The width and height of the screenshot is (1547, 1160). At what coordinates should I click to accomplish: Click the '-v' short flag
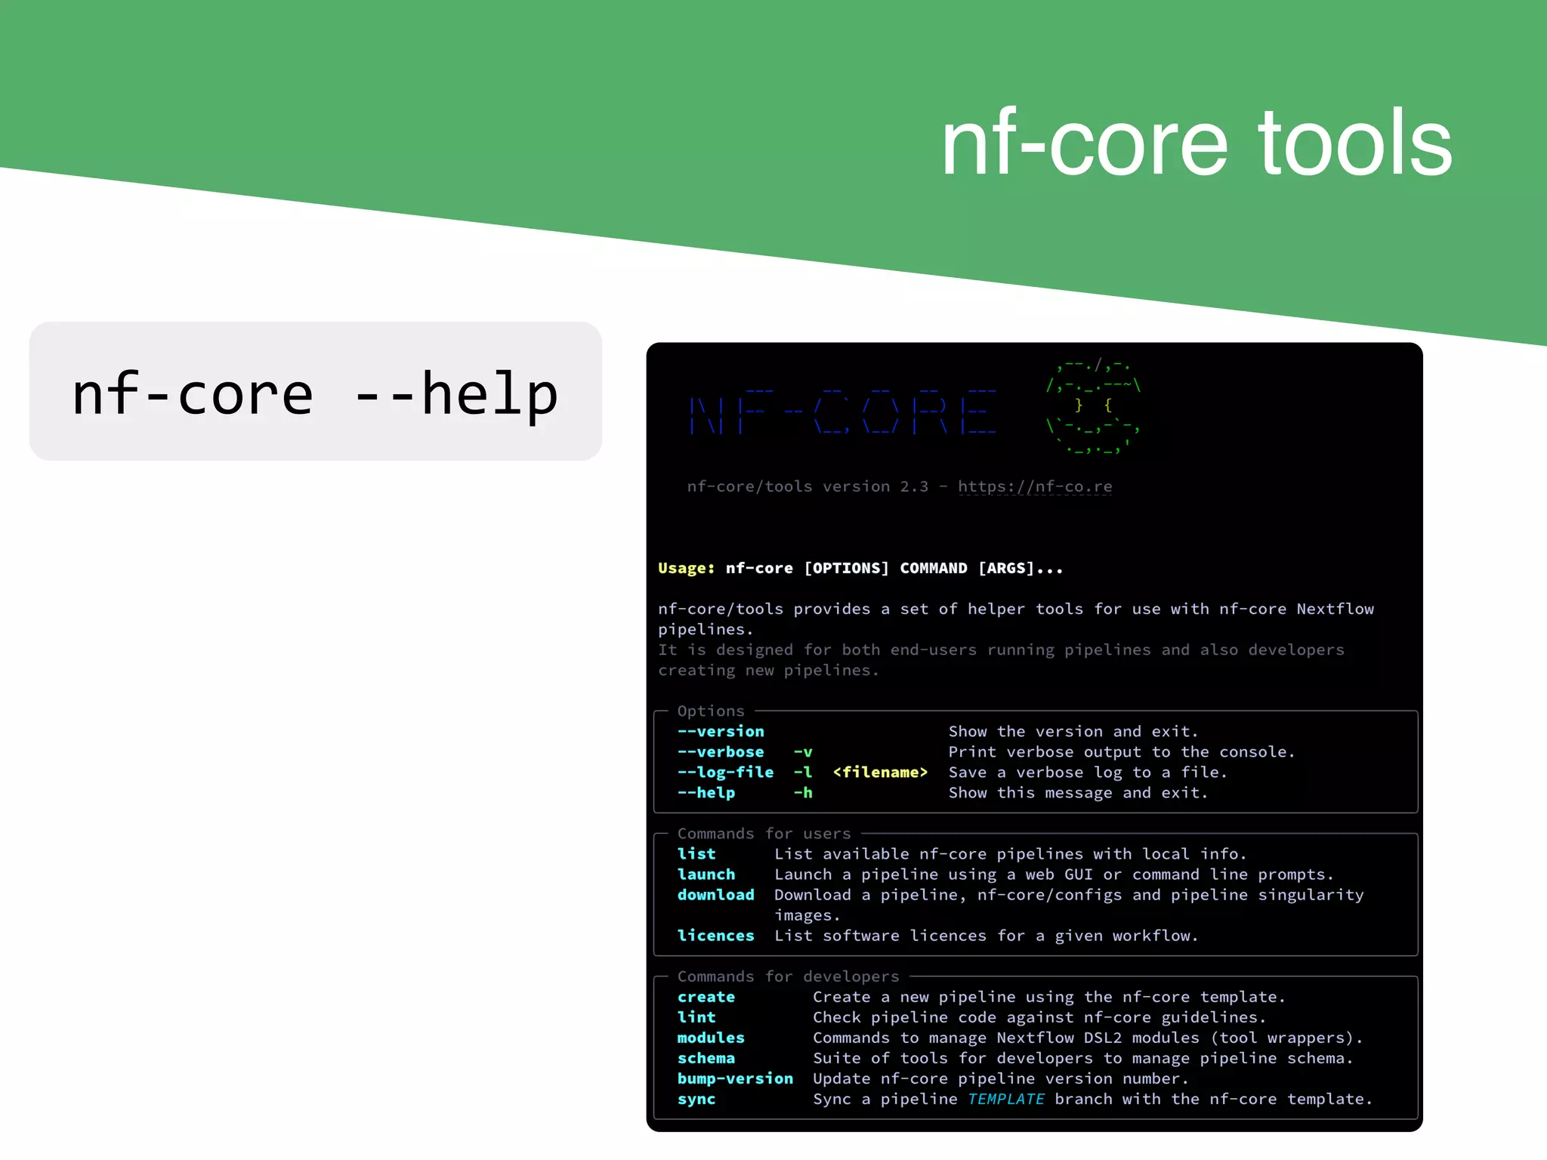(x=803, y=752)
